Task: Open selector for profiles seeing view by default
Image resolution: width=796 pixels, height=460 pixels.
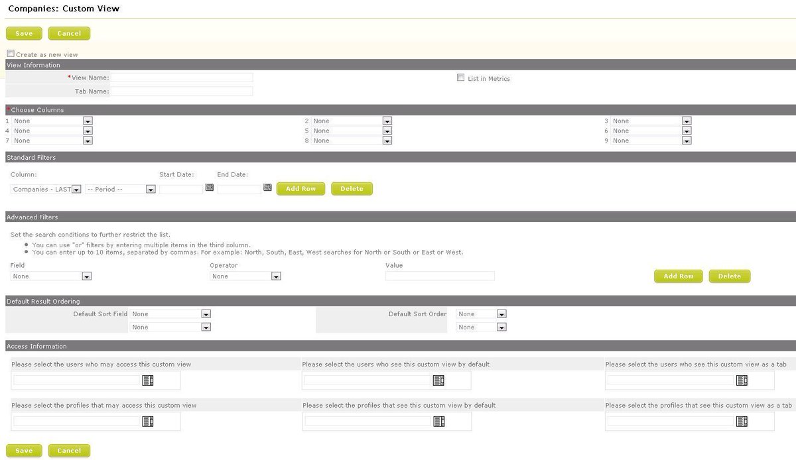Action: 438,421
